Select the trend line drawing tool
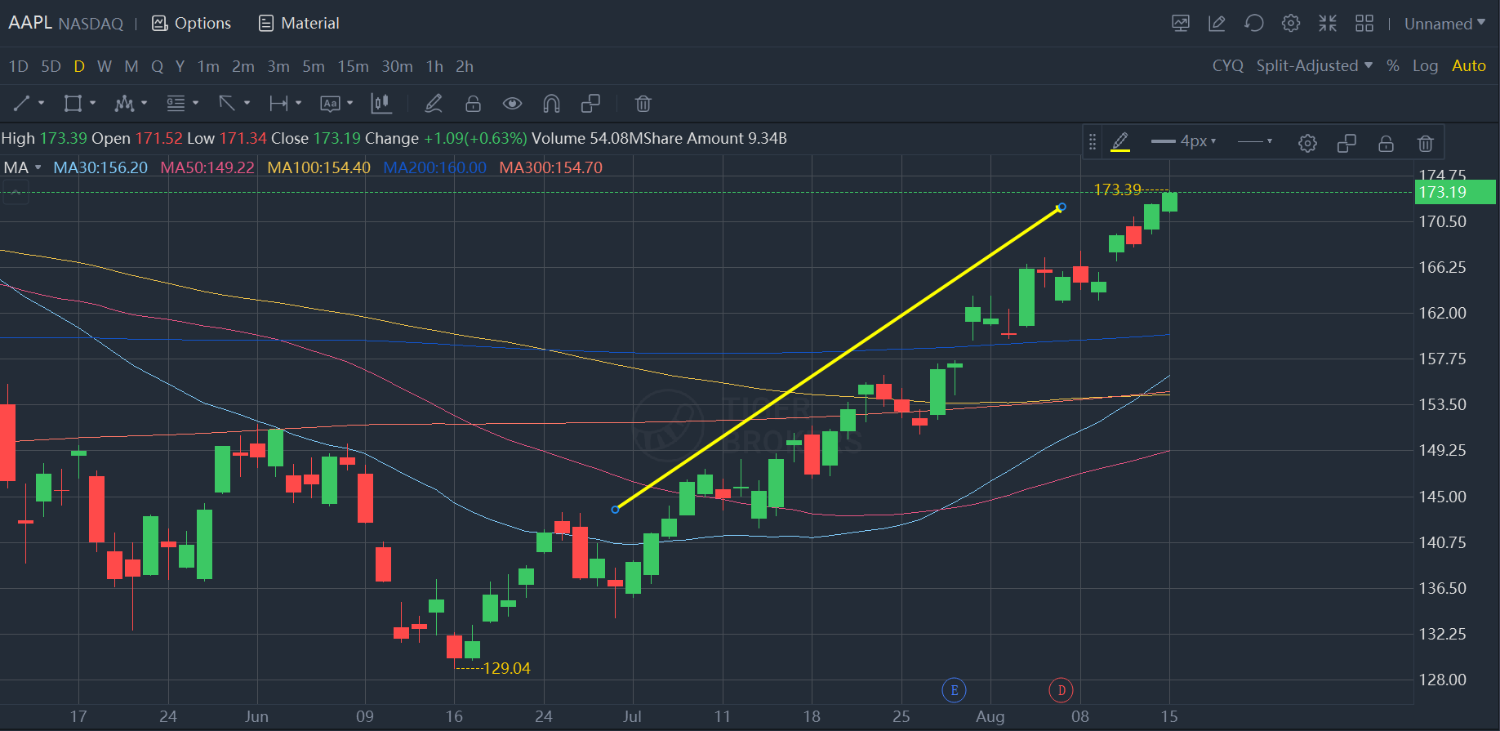The width and height of the screenshot is (1500, 731). tap(21, 104)
